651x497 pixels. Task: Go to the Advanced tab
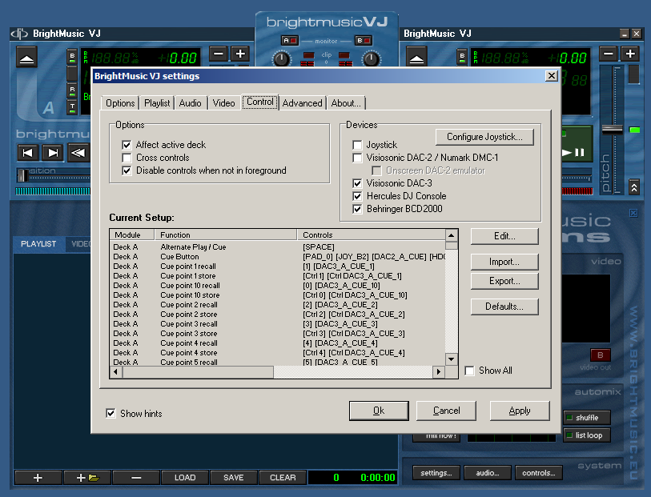click(x=302, y=103)
